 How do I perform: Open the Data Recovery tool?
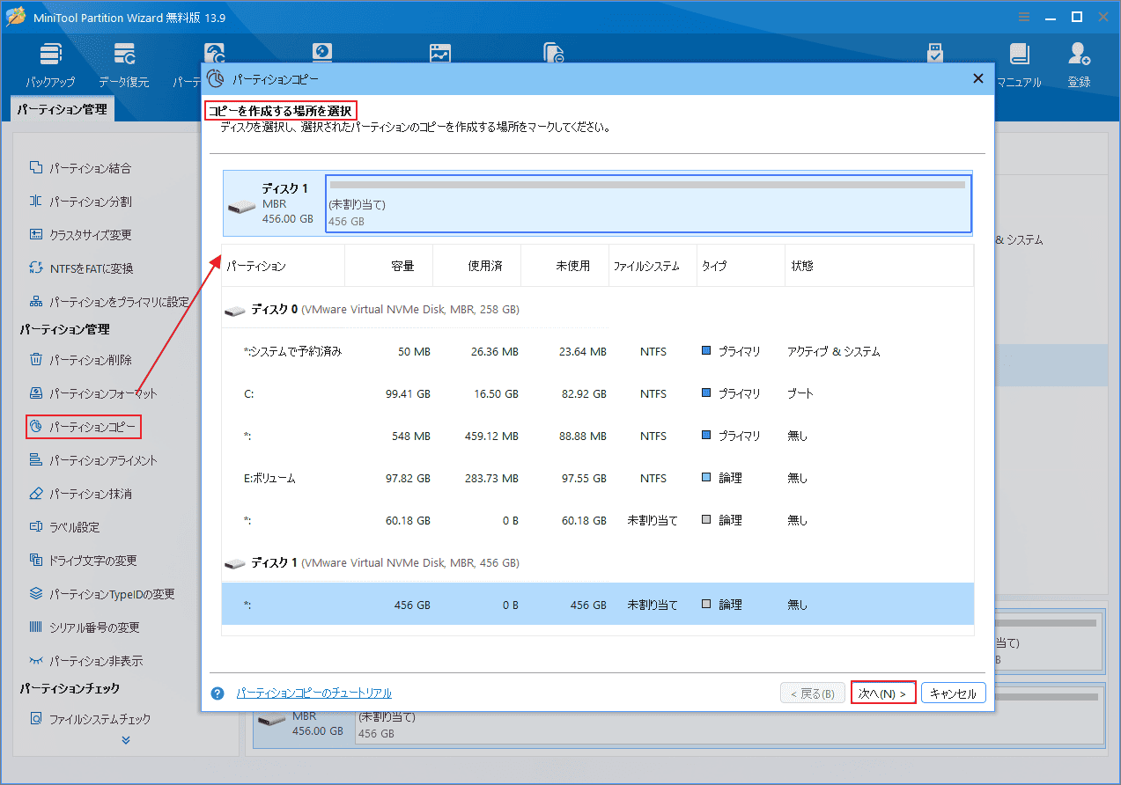(124, 65)
